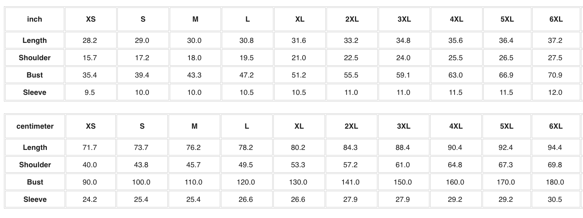583x218 pixels.
Task: Click the 47.2 bust value for size L
Action: click(247, 75)
